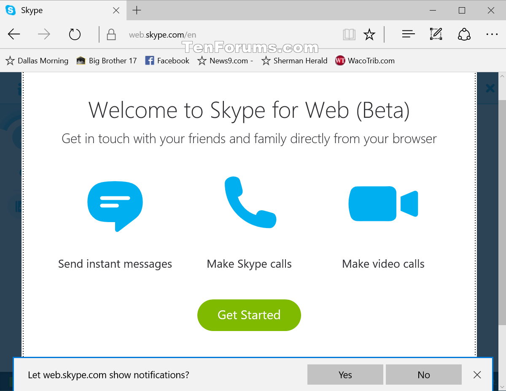This screenshot has width=506, height=391.
Task: Open the Dallas Morning favorite
Action: [37, 61]
